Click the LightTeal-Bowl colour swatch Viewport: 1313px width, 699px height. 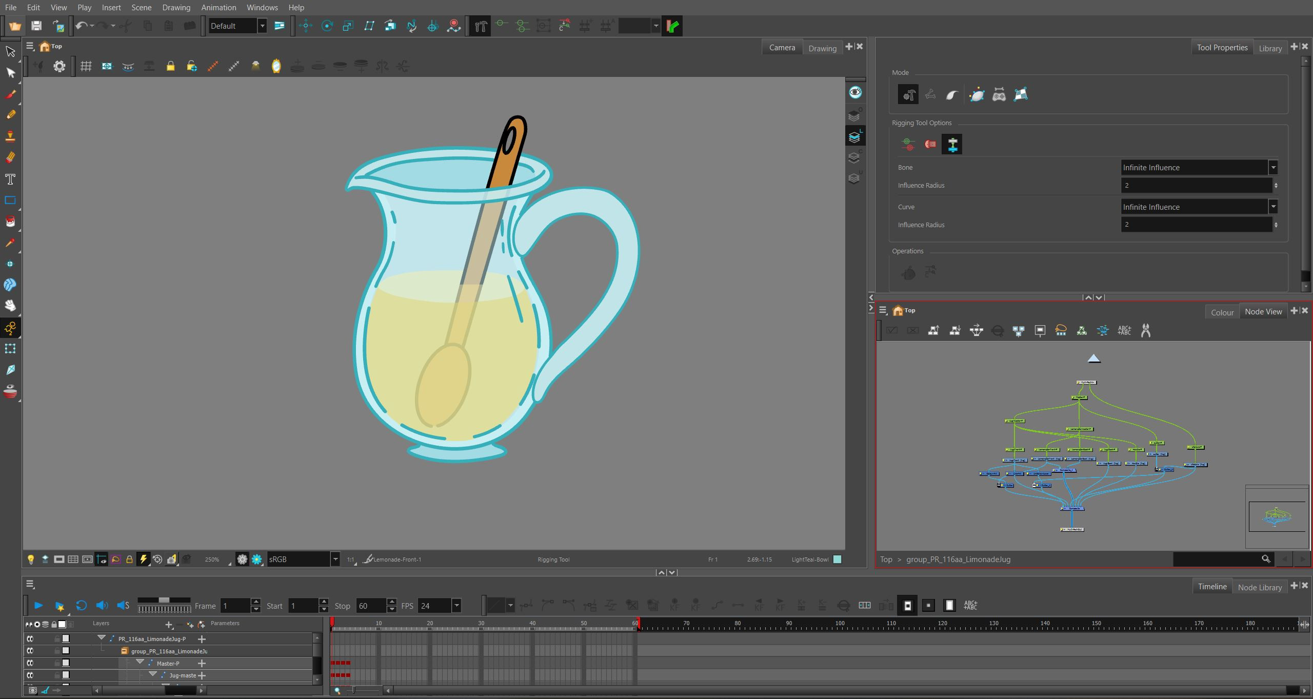(x=837, y=560)
